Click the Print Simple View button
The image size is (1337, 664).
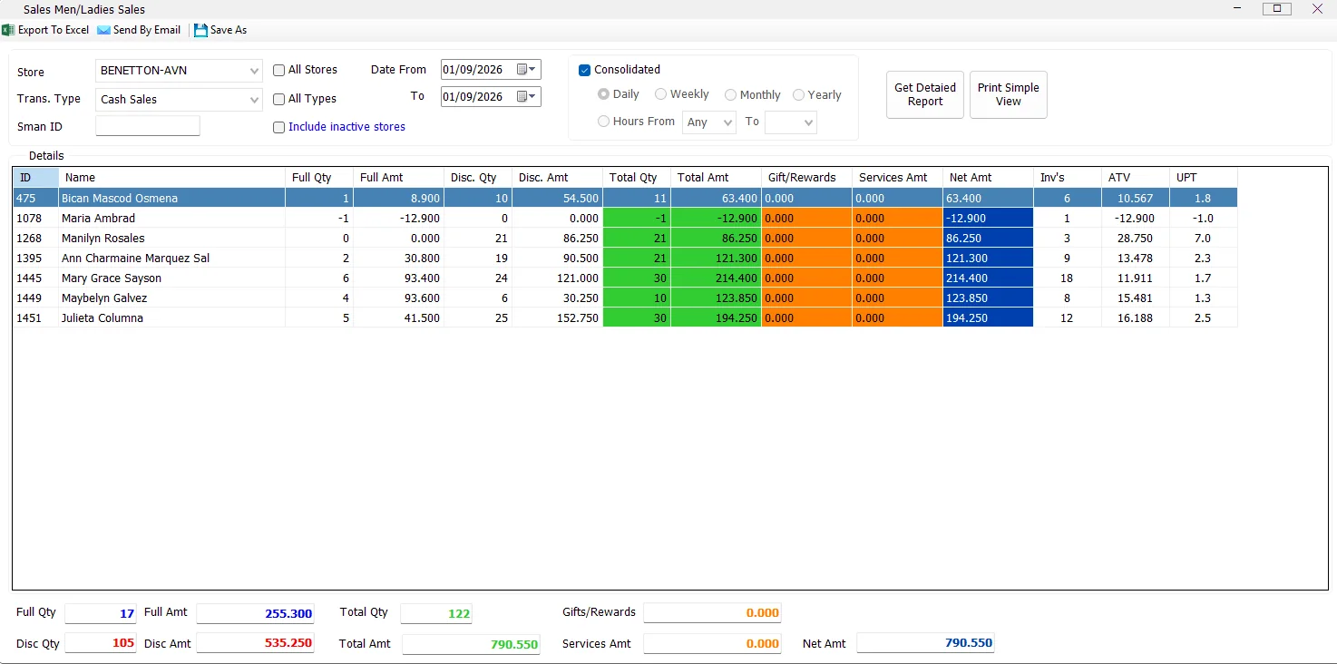[1009, 94]
